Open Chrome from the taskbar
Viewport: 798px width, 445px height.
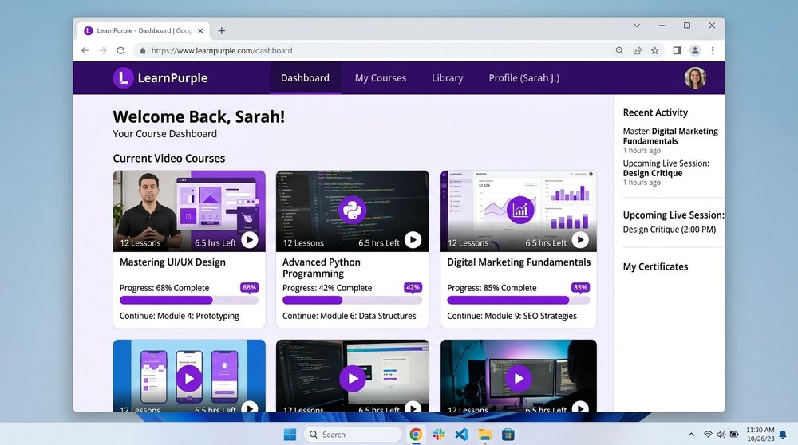point(416,435)
